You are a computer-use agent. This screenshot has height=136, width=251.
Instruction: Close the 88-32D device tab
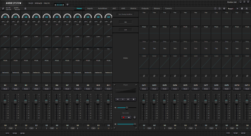64,5
